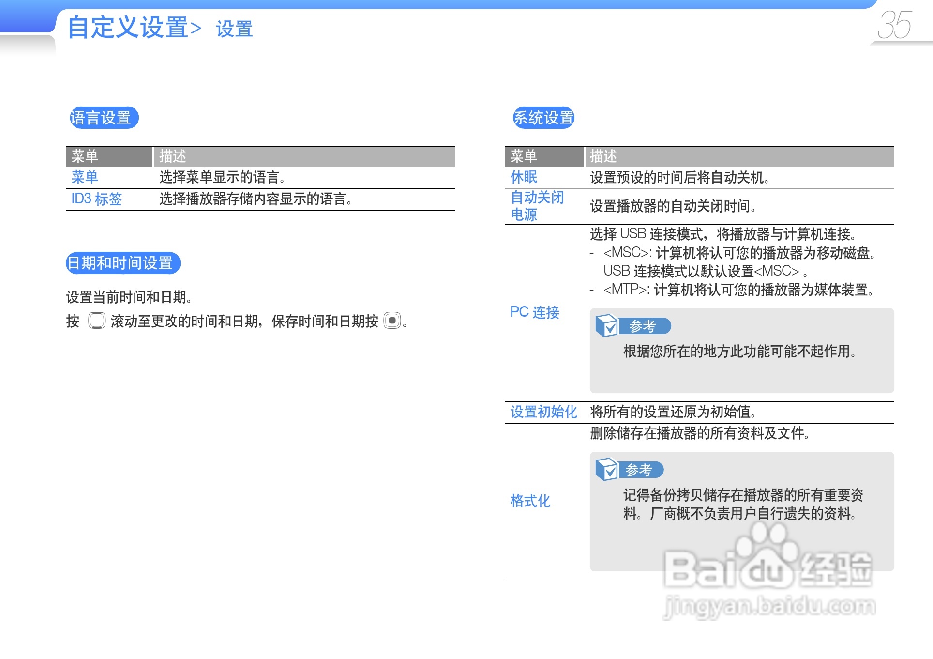Select the PC 连接 row
Image resolution: width=933 pixels, height=659 pixels.
[535, 313]
